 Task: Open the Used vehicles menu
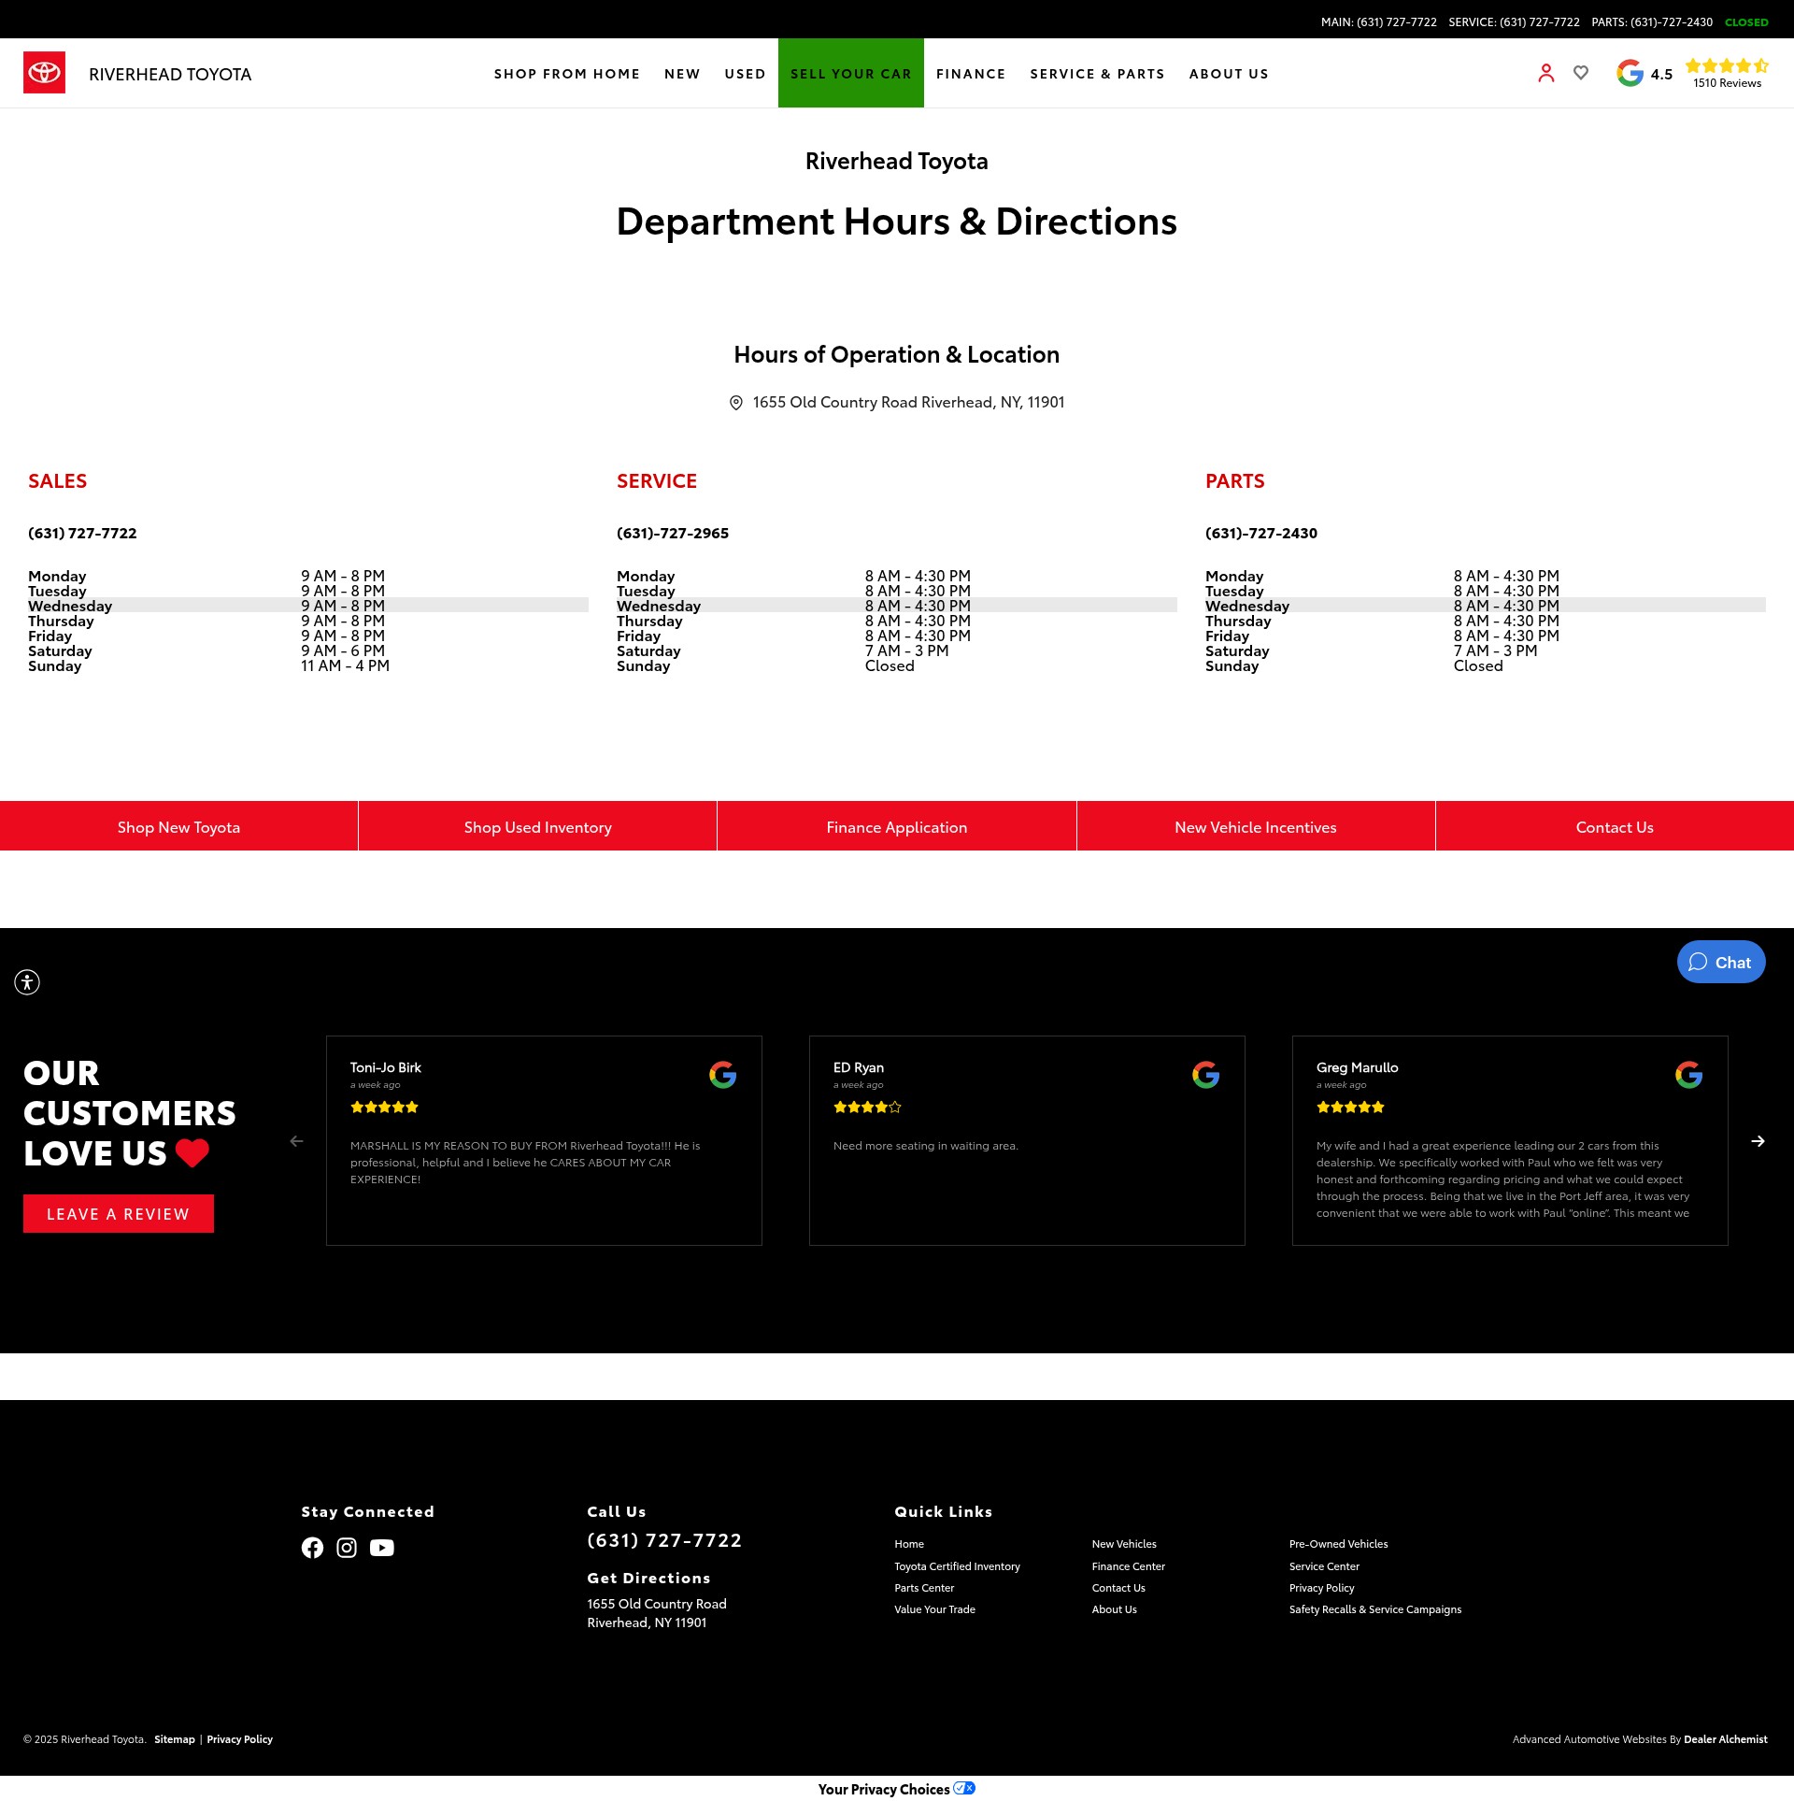pyautogui.click(x=745, y=74)
